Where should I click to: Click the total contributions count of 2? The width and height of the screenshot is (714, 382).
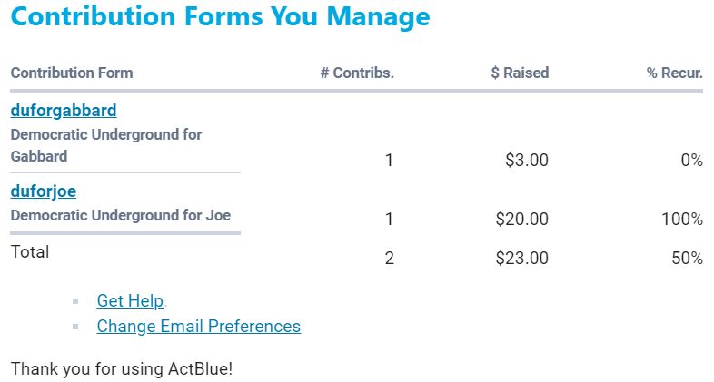click(390, 258)
